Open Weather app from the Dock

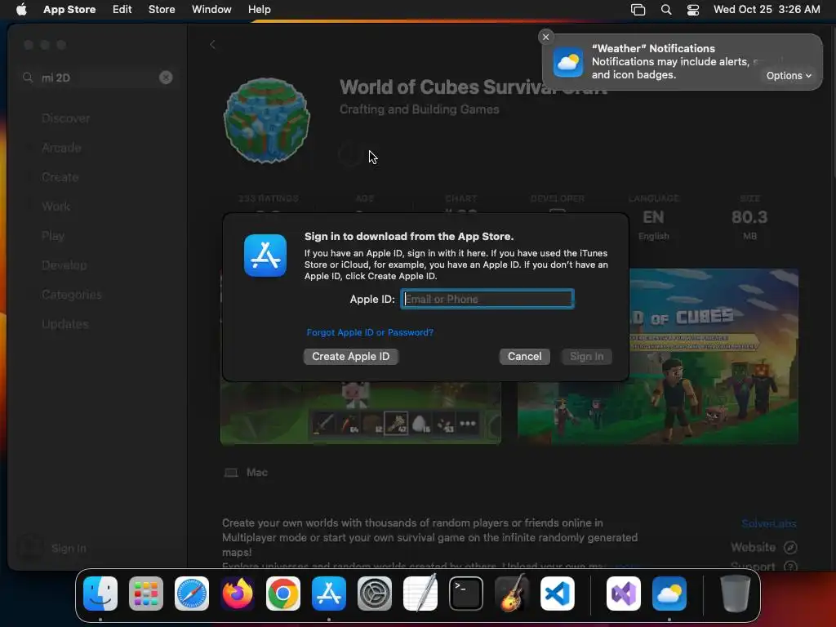(x=669, y=594)
